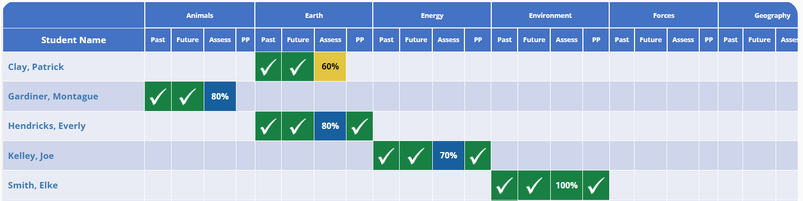The width and height of the screenshot is (803, 201).
Task: Click Kelley, Joe's Energy PP checkmark
Action: [478, 156]
